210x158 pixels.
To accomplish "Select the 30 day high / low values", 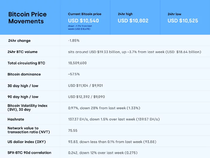I will click(85, 86).
